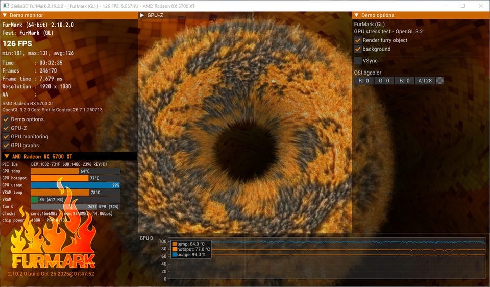Screen dimensions: 490x287
Task: Click the VRAM temp 78°C bar
Action: tap(76, 193)
